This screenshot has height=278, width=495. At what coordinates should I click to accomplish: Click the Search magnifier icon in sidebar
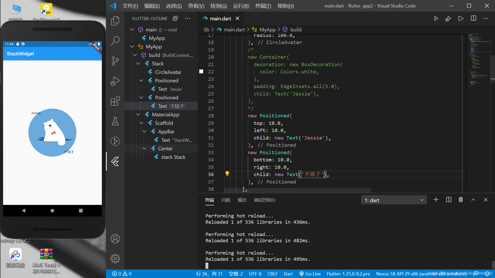point(115,40)
